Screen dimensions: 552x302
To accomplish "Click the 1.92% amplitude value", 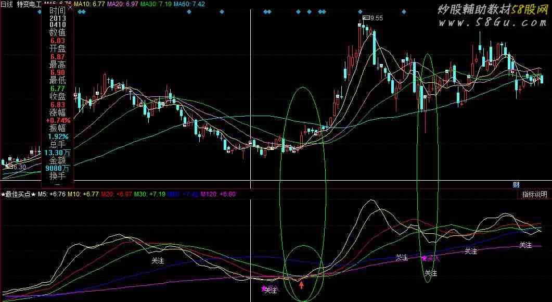I will tap(57, 136).
